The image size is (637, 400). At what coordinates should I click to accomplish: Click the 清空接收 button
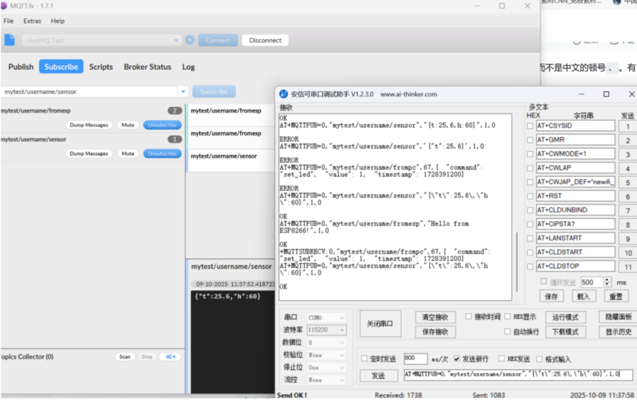pos(435,317)
